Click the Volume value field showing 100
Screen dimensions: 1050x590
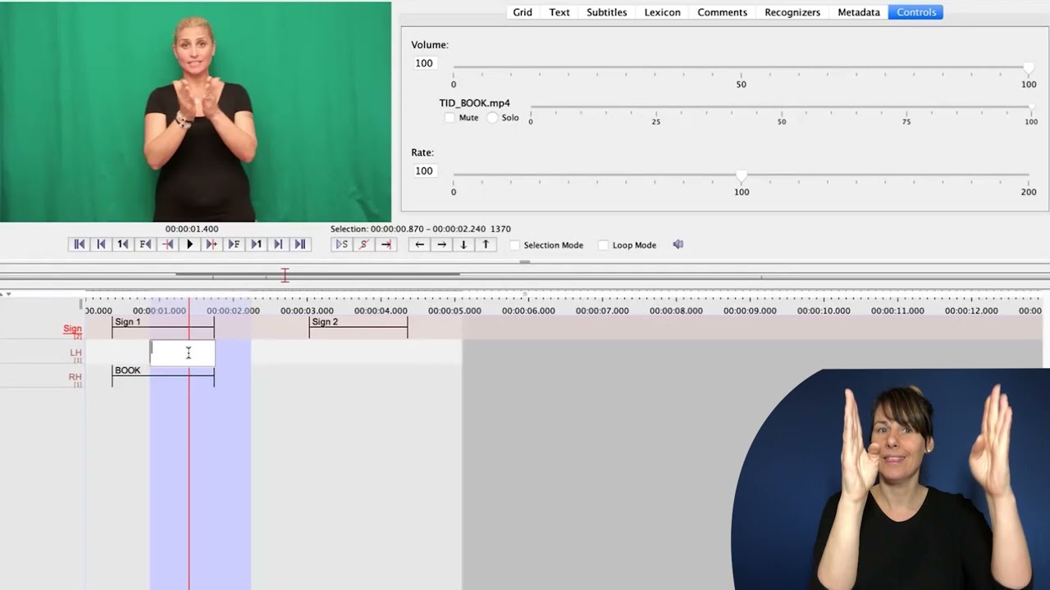click(x=424, y=63)
